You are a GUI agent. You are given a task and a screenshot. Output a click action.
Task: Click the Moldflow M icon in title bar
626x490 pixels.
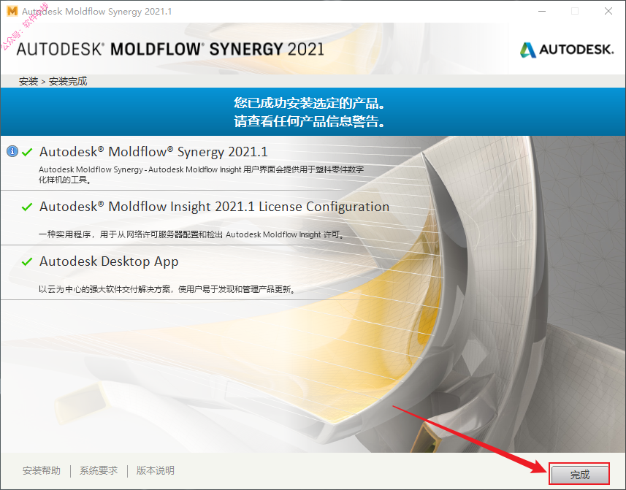pyautogui.click(x=12, y=11)
